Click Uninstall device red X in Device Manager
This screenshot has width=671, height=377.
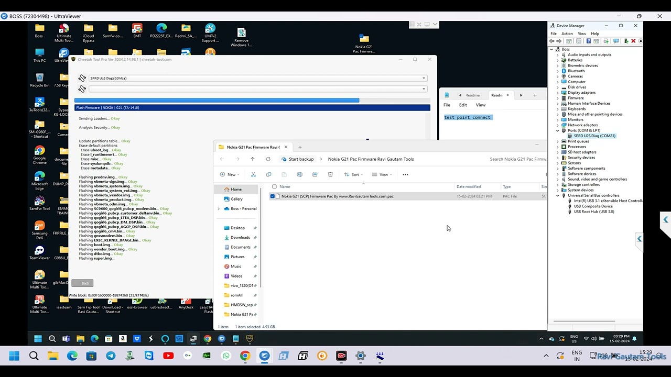click(x=633, y=41)
